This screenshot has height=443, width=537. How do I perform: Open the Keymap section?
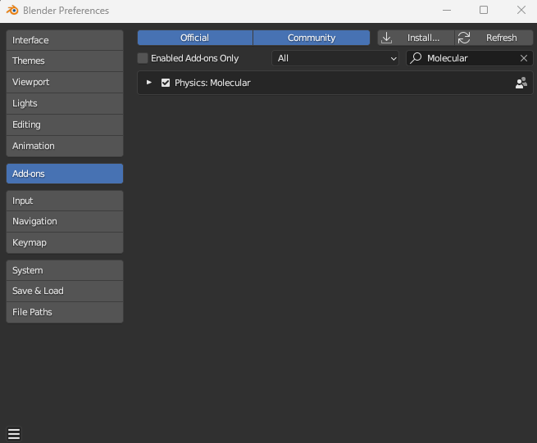(x=65, y=242)
